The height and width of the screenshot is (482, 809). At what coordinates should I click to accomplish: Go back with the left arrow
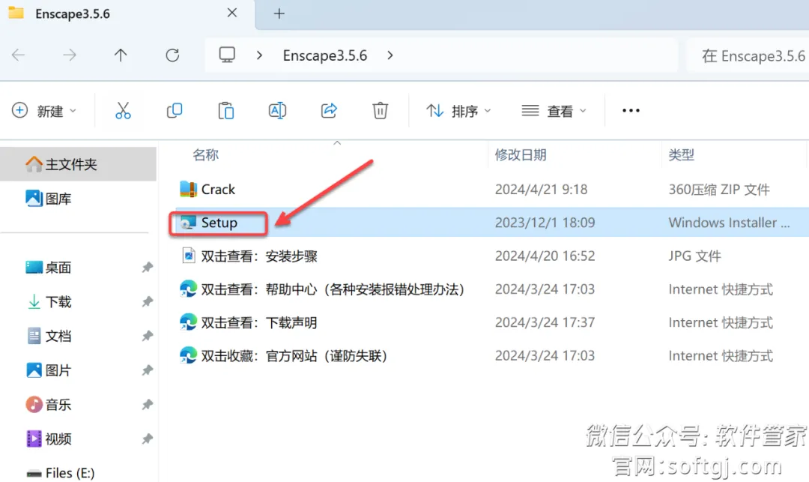pyautogui.click(x=18, y=55)
